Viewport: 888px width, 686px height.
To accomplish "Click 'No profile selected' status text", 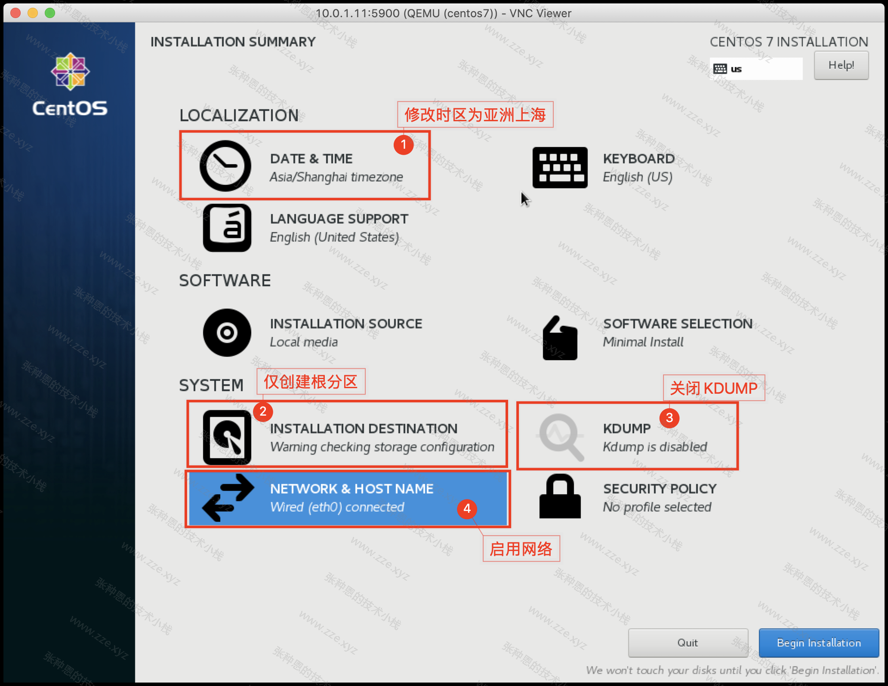I will point(657,507).
